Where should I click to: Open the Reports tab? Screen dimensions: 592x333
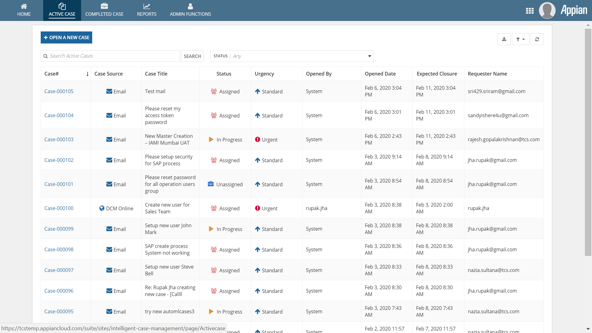click(x=146, y=10)
